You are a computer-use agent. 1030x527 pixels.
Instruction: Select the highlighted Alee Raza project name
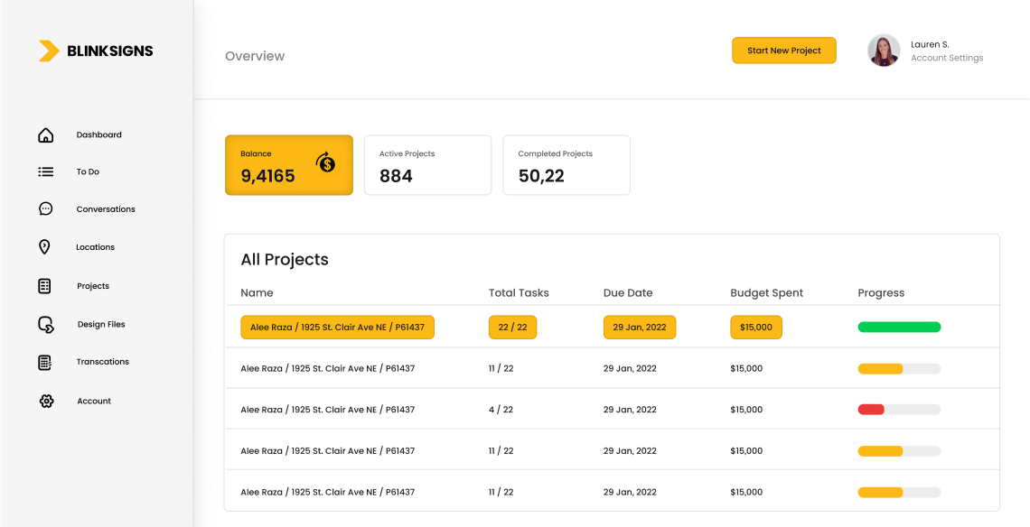point(337,327)
